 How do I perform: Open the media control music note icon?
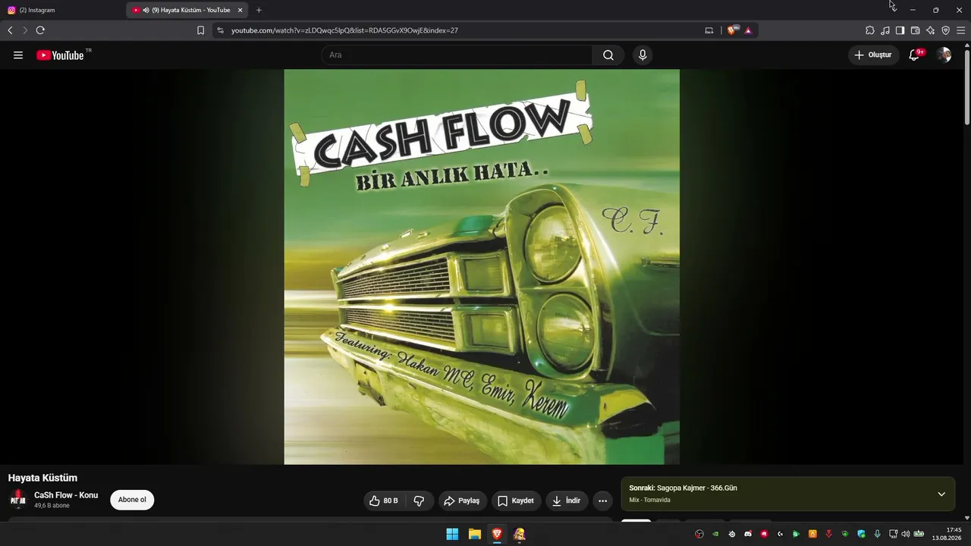885,30
